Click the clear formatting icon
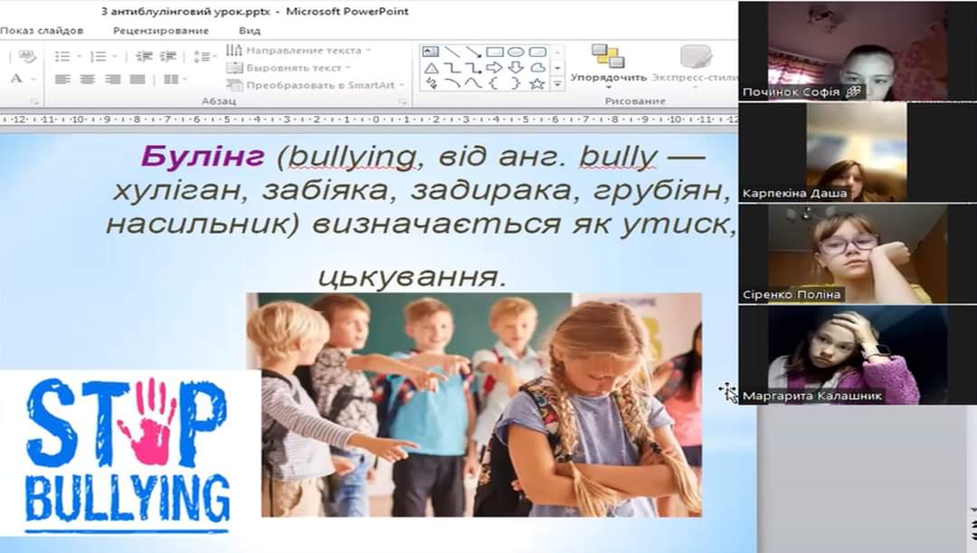This screenshot has width=977, height=553. point(26,57)
